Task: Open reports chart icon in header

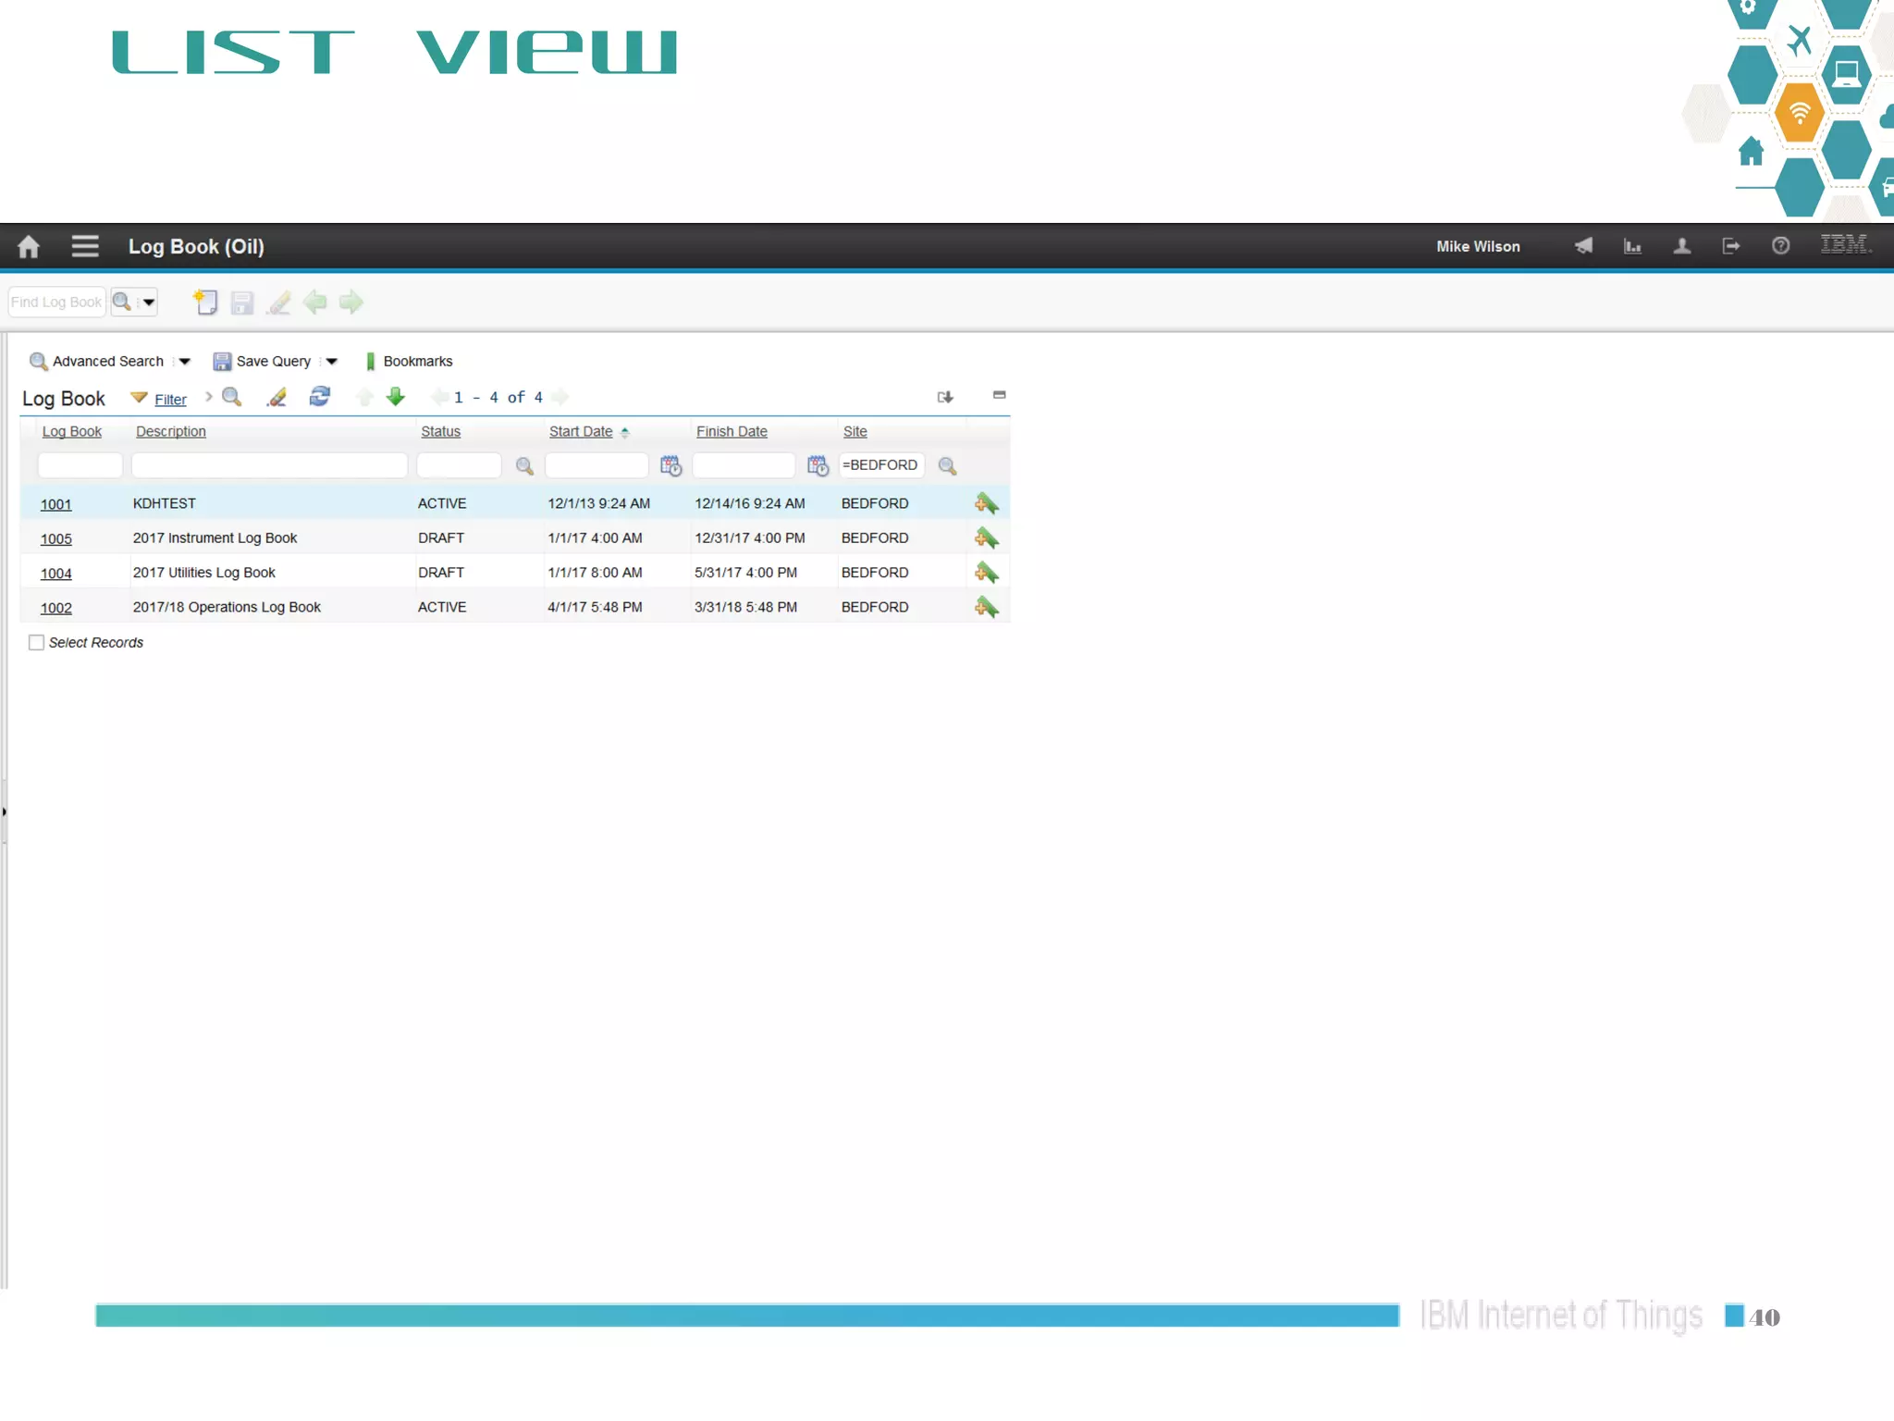Action: pyautogui.click(x=1633, y=246)
